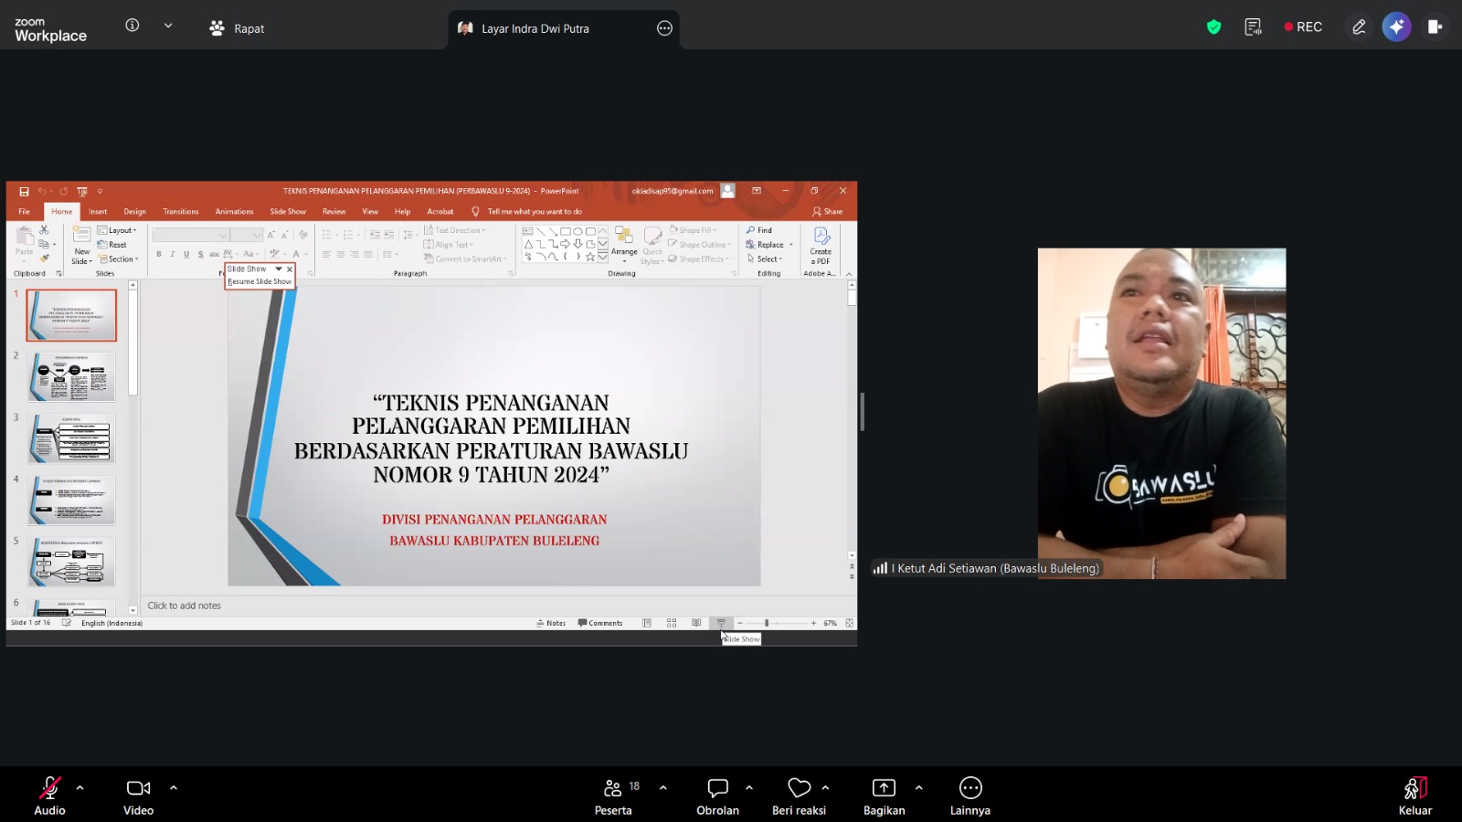Click Create a PDF Adobe icon
1462x822 pixels.
click(x=821, y=245)
